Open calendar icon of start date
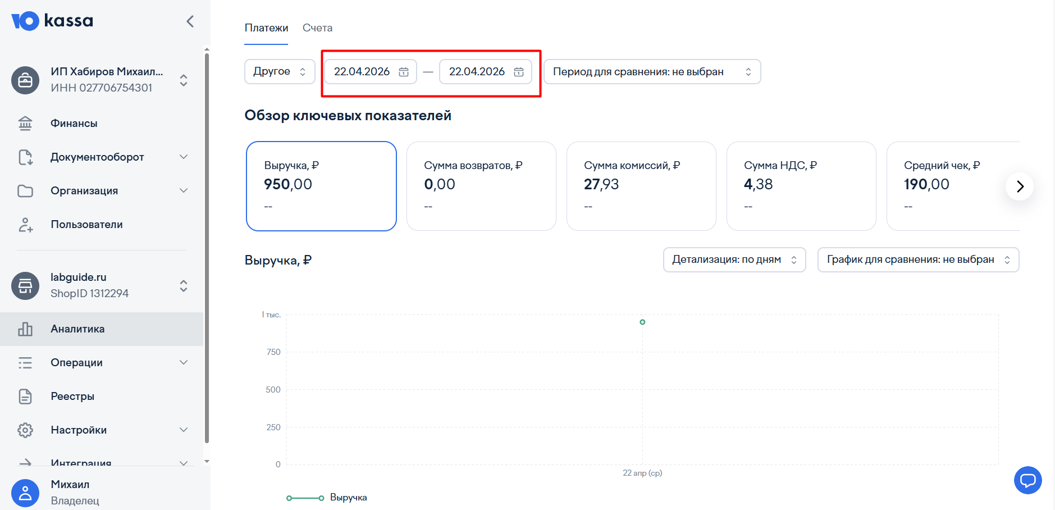Image resolution: width=1055 pixels, height=510 pixels. pos(404,72)
